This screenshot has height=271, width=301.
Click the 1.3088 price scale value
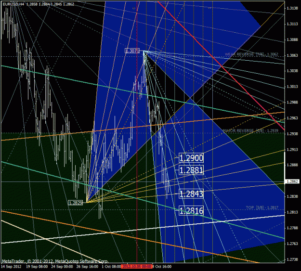tap(292, 39)
